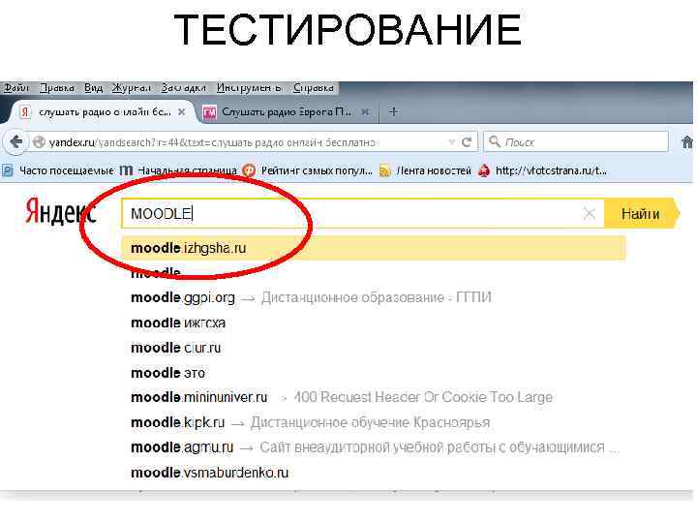Screen dimensions: 697x523
Task: Click the magnifier icon in browser search box
Action: tap(495, 141)
